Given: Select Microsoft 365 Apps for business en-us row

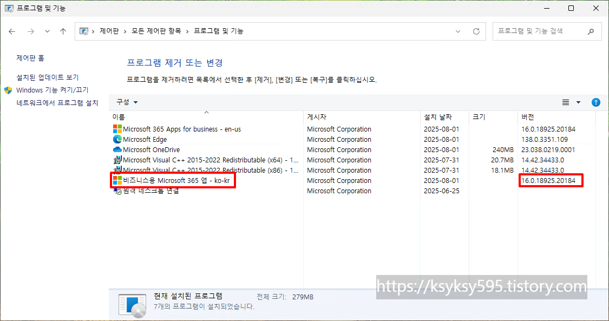Looking at the screenshot, I should click(353, 129).
